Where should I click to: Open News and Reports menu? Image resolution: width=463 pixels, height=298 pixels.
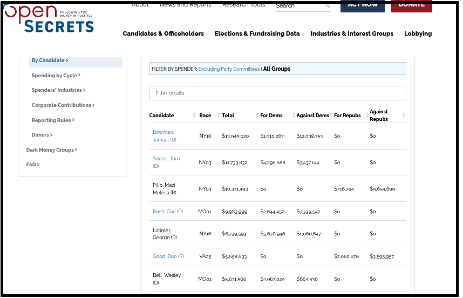186,5
